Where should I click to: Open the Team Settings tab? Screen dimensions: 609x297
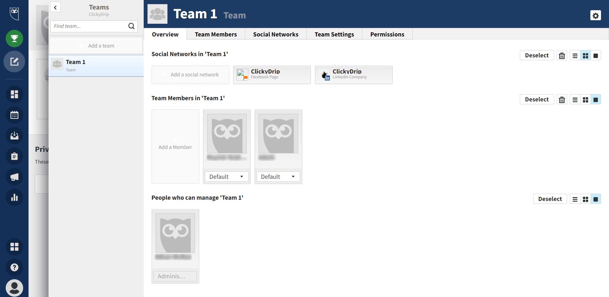pos(334,34)
